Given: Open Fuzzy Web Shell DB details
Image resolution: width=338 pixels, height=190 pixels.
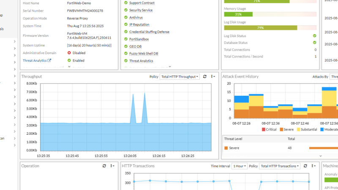Looking at the screenshot, I should tap(144, 54).
